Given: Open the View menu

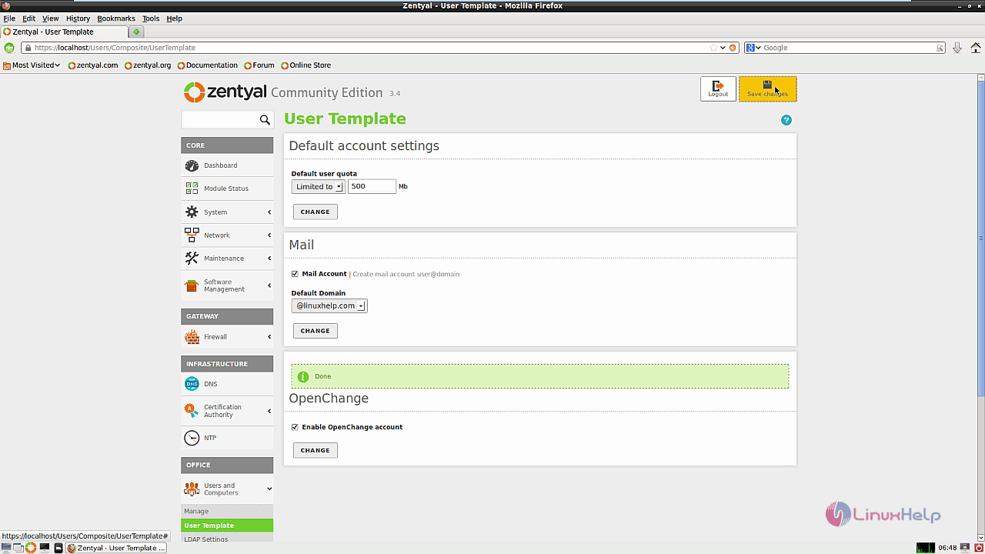Looking at the screenshot, I should (x=50, y=18).
